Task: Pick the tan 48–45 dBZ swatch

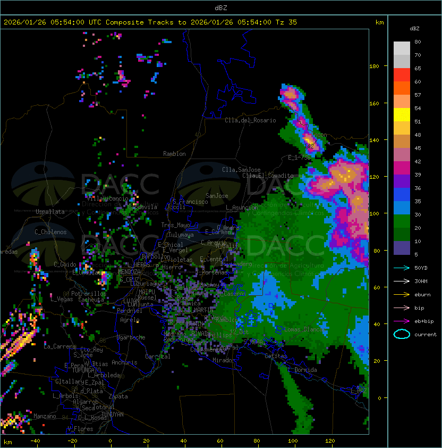Action: pos(402,141)
